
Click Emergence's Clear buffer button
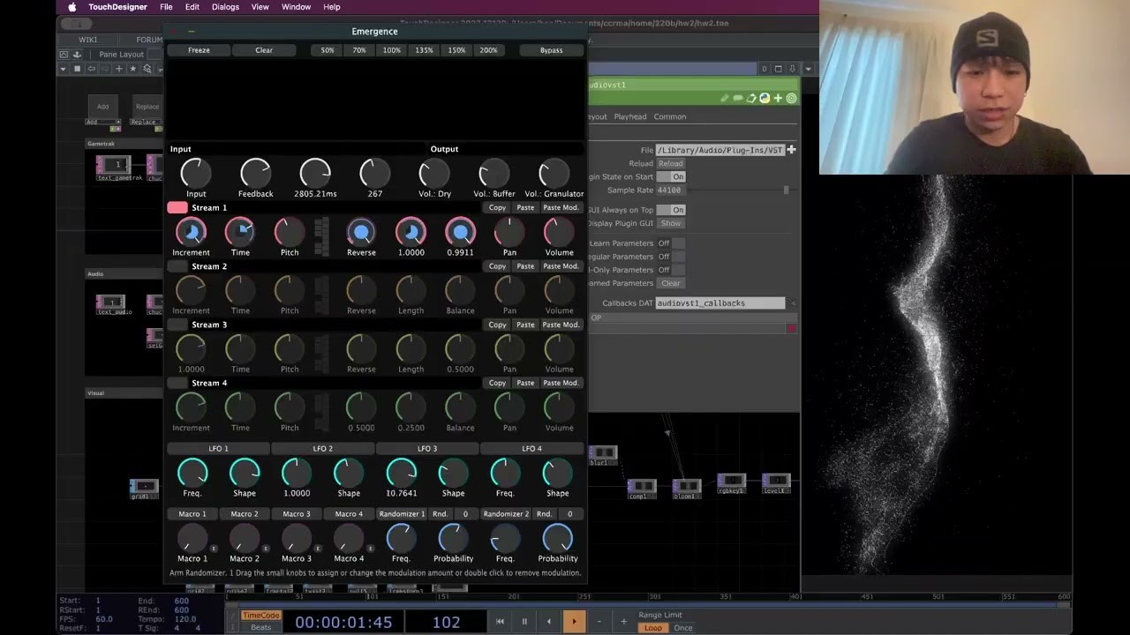pyautogui.click(x=264, y=50)
